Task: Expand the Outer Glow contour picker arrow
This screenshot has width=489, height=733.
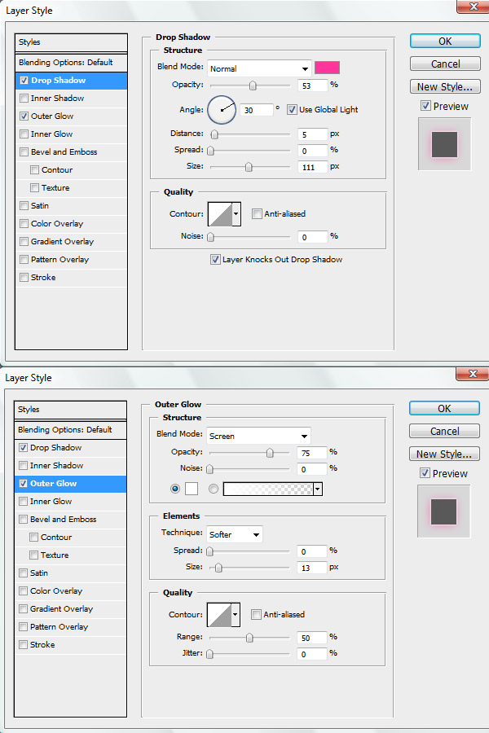Action: pos(236,615)
